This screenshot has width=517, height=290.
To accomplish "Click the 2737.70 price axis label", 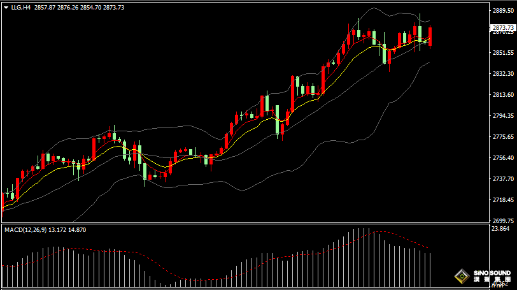I will click(503, 179).
